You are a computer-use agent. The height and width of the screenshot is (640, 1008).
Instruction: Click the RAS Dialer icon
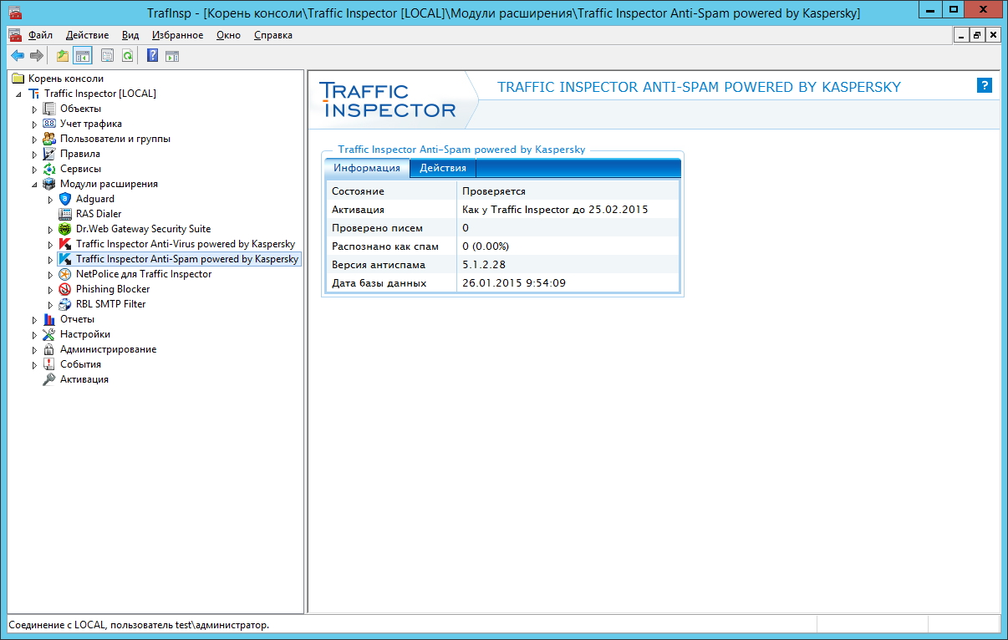click(x=65, y=214)
